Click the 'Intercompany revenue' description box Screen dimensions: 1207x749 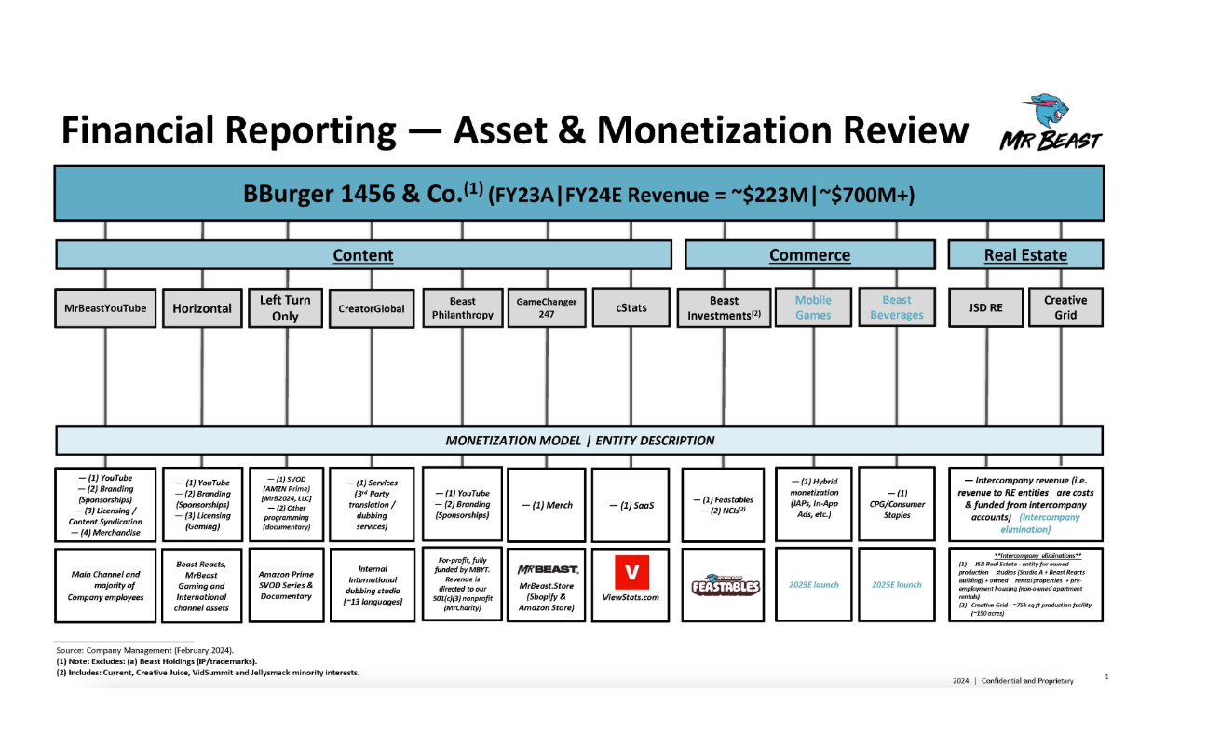tap(1025, 504)
